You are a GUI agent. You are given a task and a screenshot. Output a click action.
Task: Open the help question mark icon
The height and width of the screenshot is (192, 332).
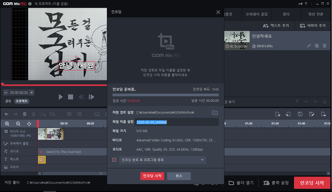(x=306, y=4)
